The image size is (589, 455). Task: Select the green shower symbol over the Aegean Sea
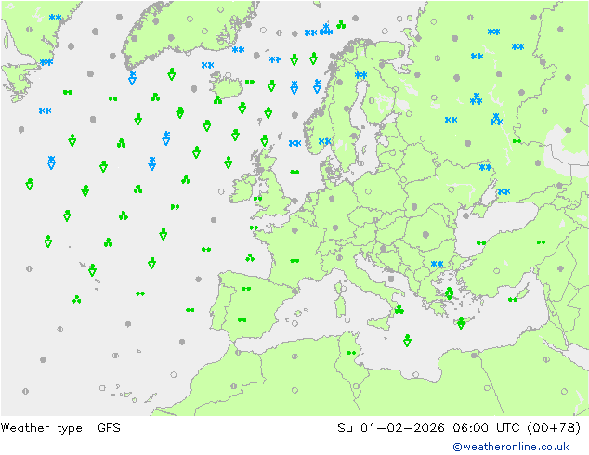[x=449, y=293]
